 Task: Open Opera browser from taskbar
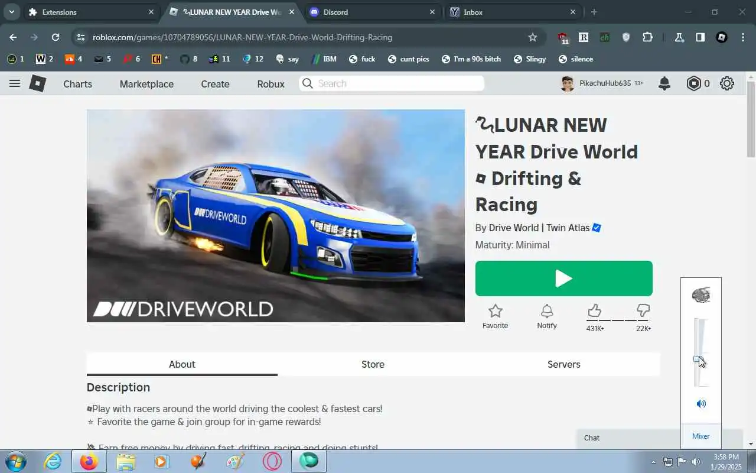[x=272, y=461]
